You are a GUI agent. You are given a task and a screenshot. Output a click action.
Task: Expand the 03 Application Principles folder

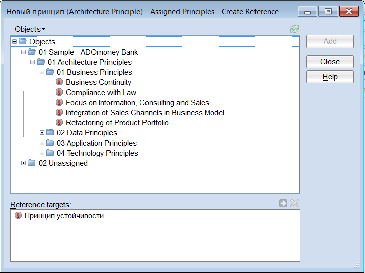42,143
